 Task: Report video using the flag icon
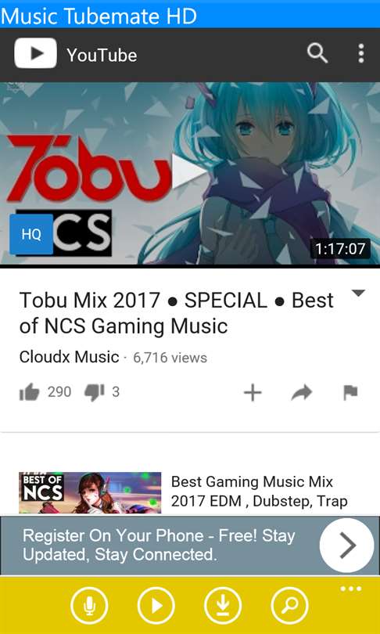click(350, 393)
